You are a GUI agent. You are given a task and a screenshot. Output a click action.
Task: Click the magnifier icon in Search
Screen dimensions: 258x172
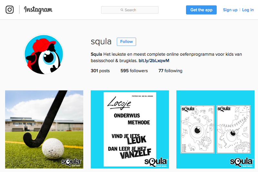click(122, 10)
